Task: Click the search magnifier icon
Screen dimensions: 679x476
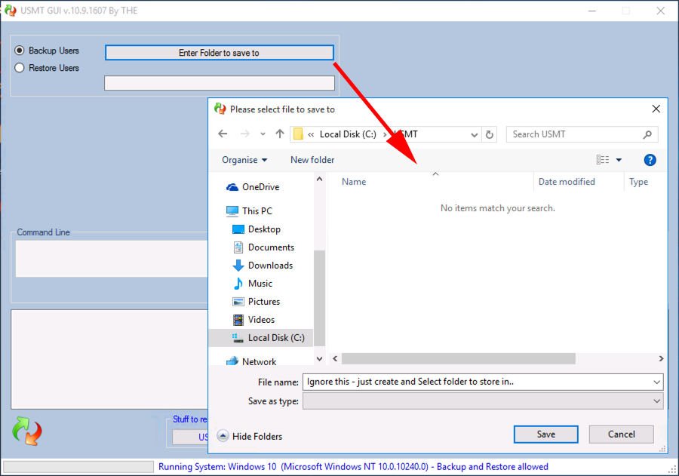Action: 648,135
